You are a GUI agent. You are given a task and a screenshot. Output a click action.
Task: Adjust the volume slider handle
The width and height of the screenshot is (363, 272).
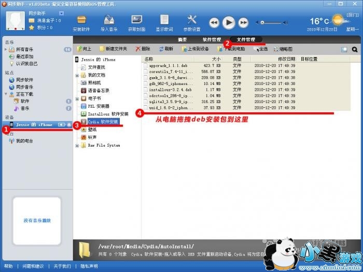tap(262, 22)
